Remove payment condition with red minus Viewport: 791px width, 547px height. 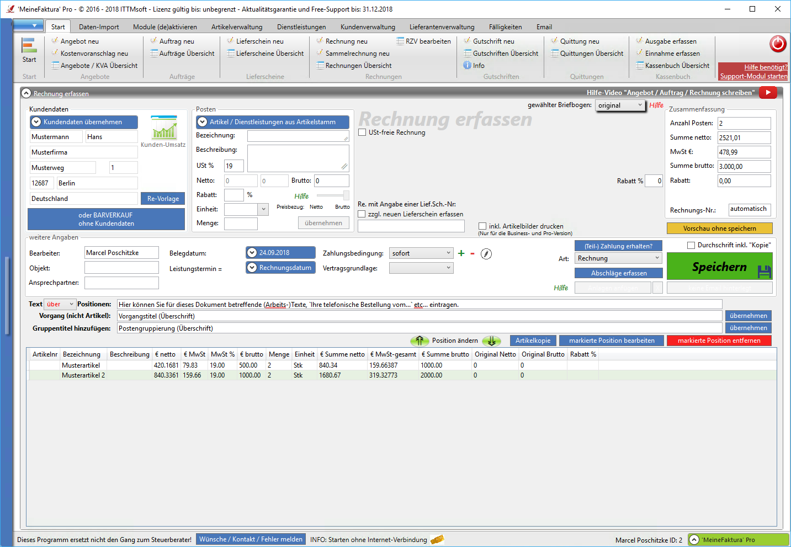[473, 253]
